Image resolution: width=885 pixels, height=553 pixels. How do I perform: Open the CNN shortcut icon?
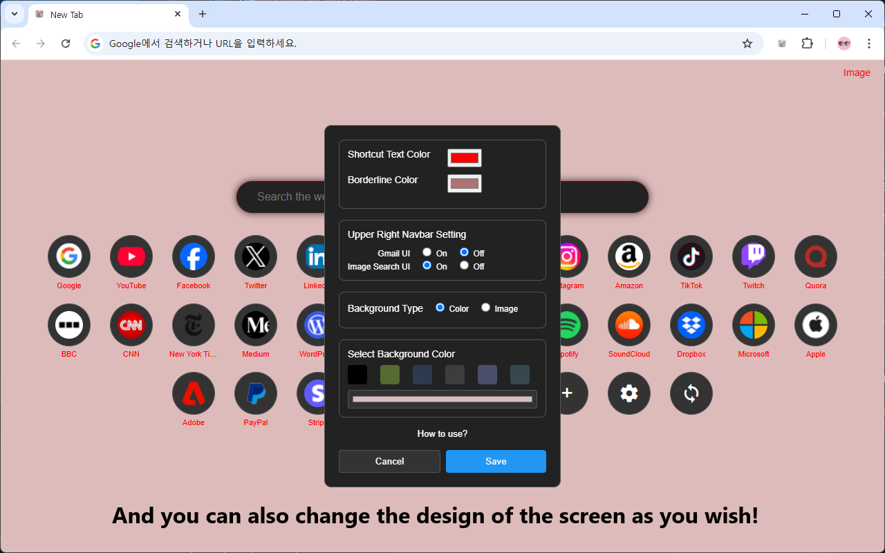(x=131, y=325)
